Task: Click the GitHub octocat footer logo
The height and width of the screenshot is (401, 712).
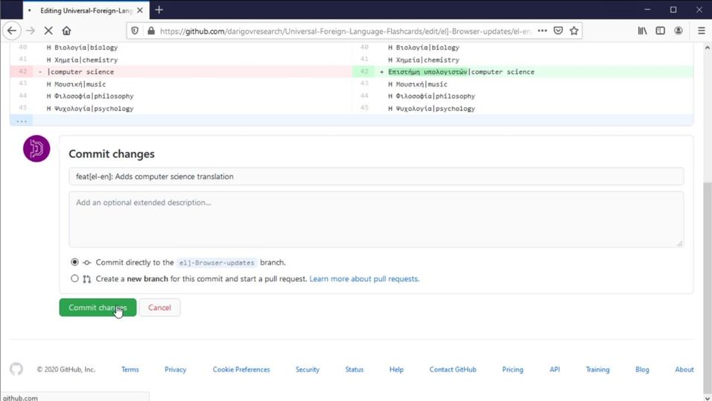Action: [16, 369]
